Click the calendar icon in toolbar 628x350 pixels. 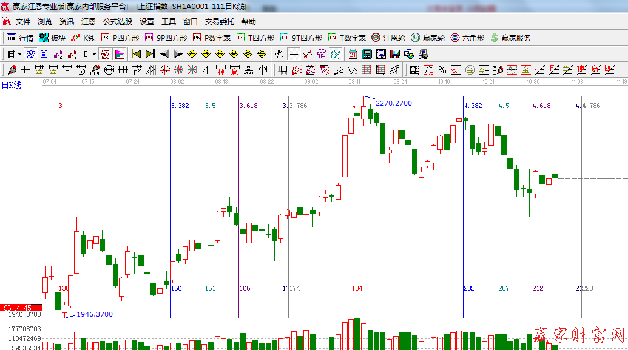point(353,54)
